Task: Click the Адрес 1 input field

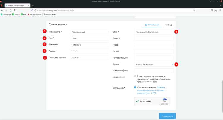Action: click(154, 38)
